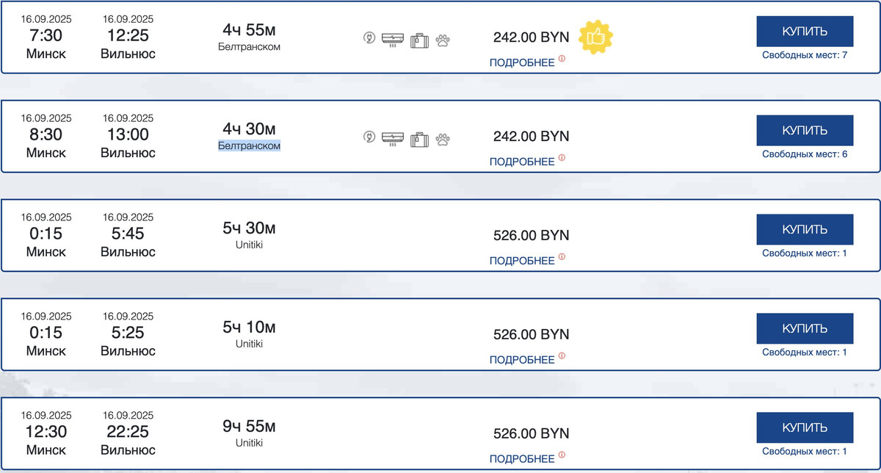The height and width of the screenshot is (473, 881).
Task: Buy the Unitiki trip arriving at 5:45
Action: point(805,230)
